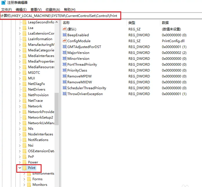Click the PnP folder icon
This screenshot has width=202, height=187.
coord(24,156)
